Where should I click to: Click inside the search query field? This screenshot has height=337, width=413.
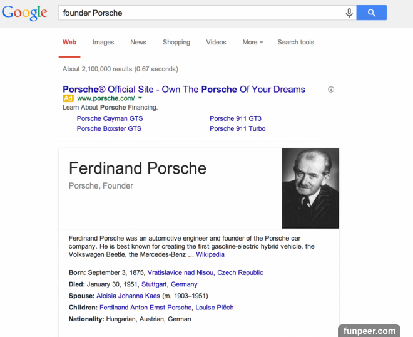(x=200, y=13)
